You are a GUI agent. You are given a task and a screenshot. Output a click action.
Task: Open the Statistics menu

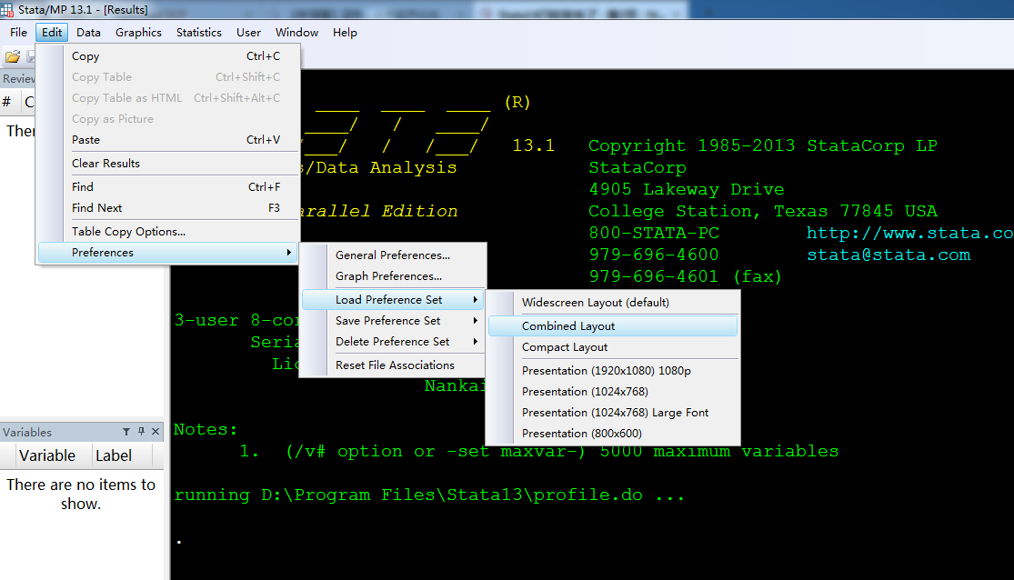(x=198, y=33)
